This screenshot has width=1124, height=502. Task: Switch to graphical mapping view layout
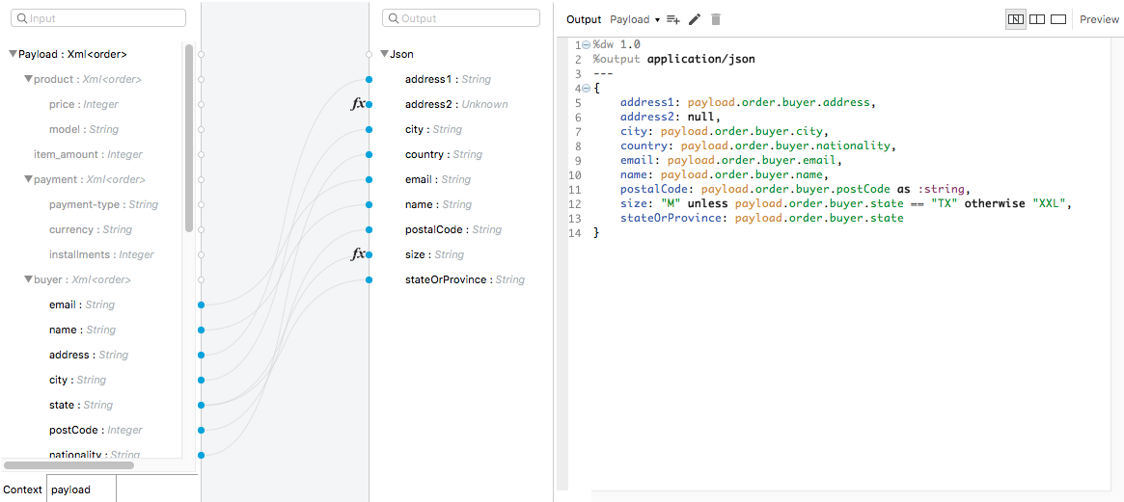click(x=1015, y=19)
